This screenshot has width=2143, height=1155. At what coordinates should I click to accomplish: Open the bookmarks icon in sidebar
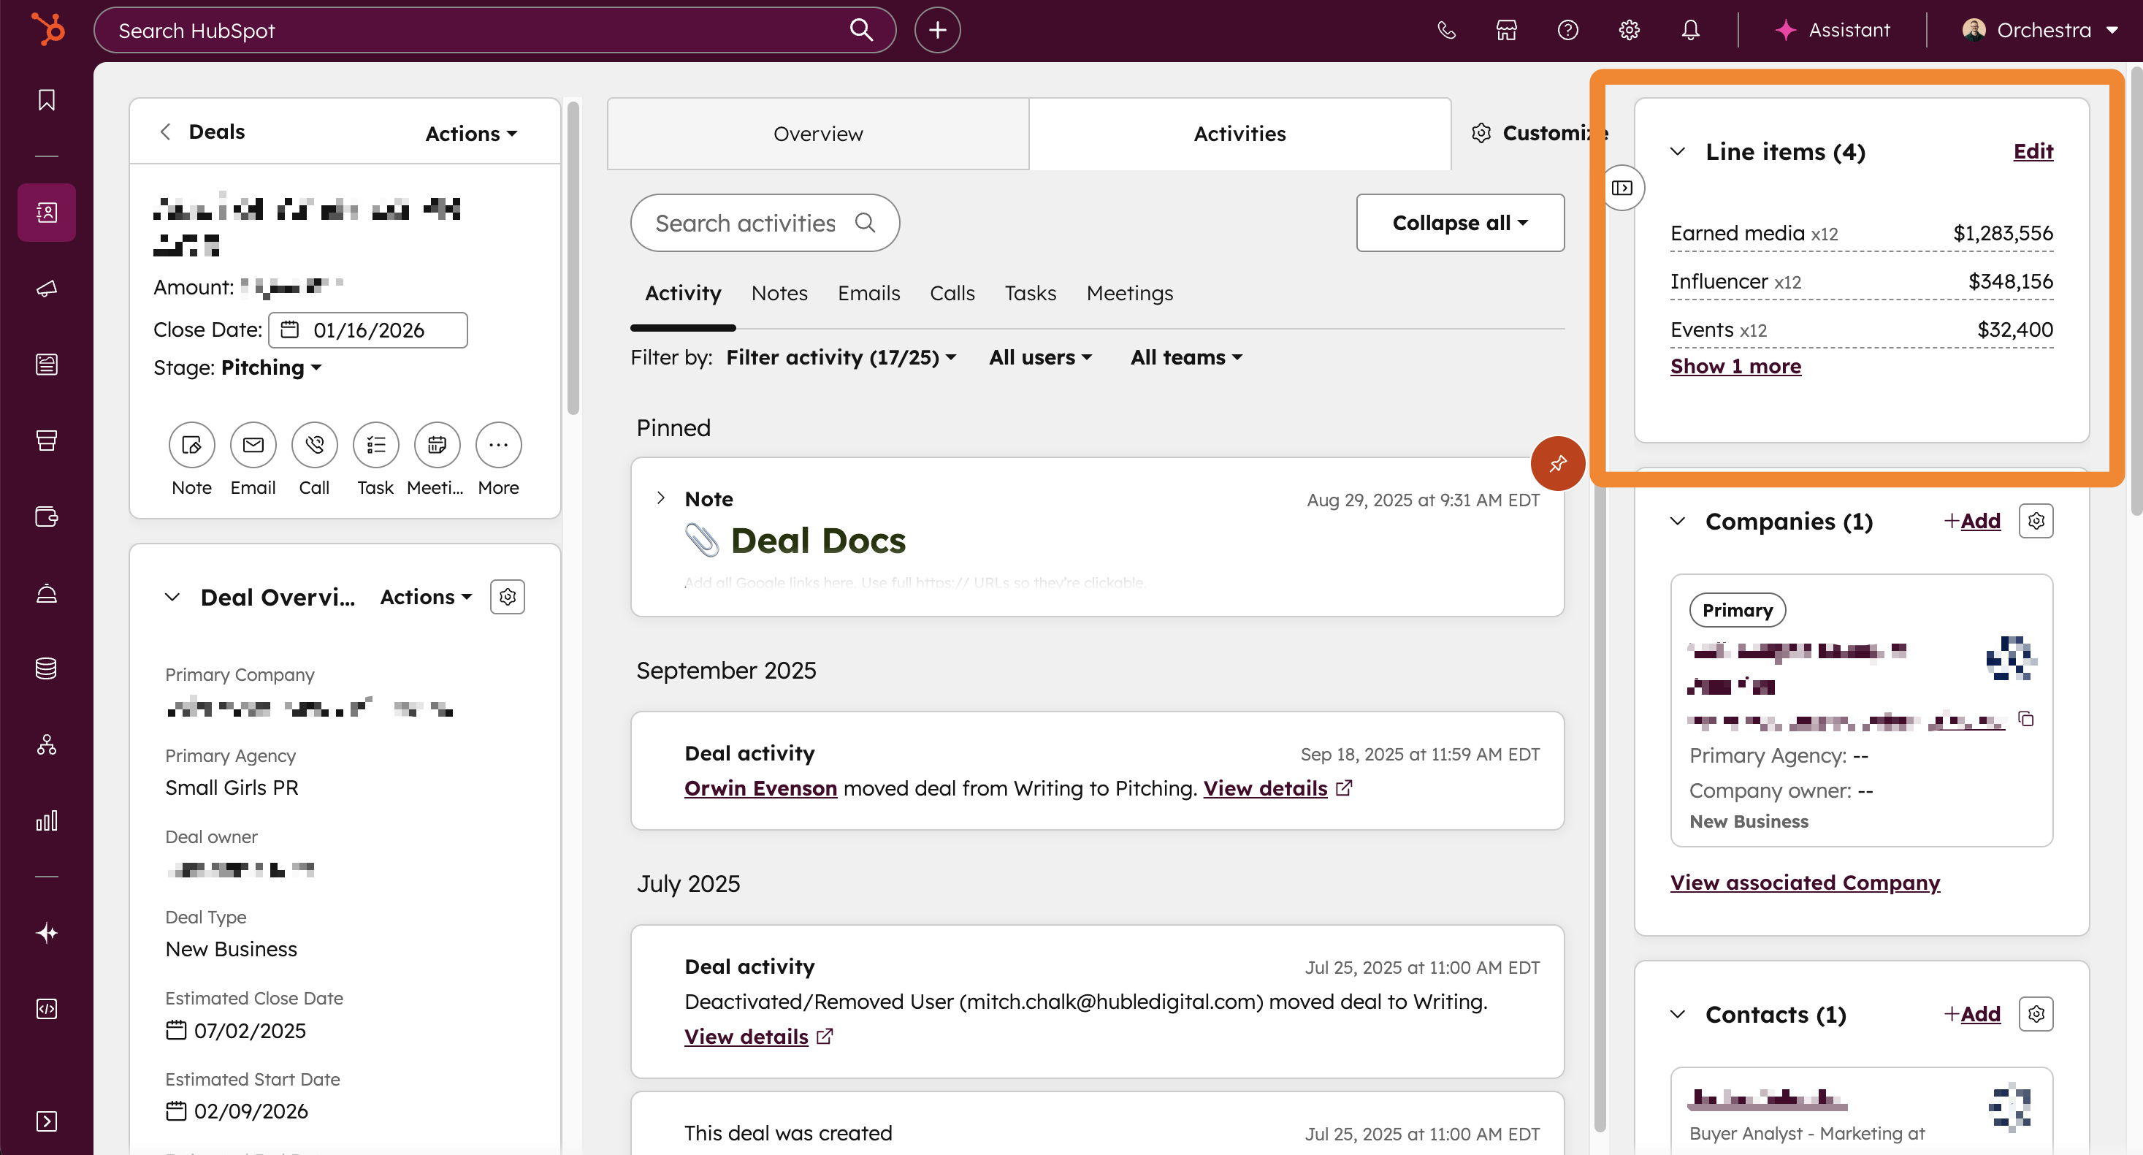click(47, 100)
